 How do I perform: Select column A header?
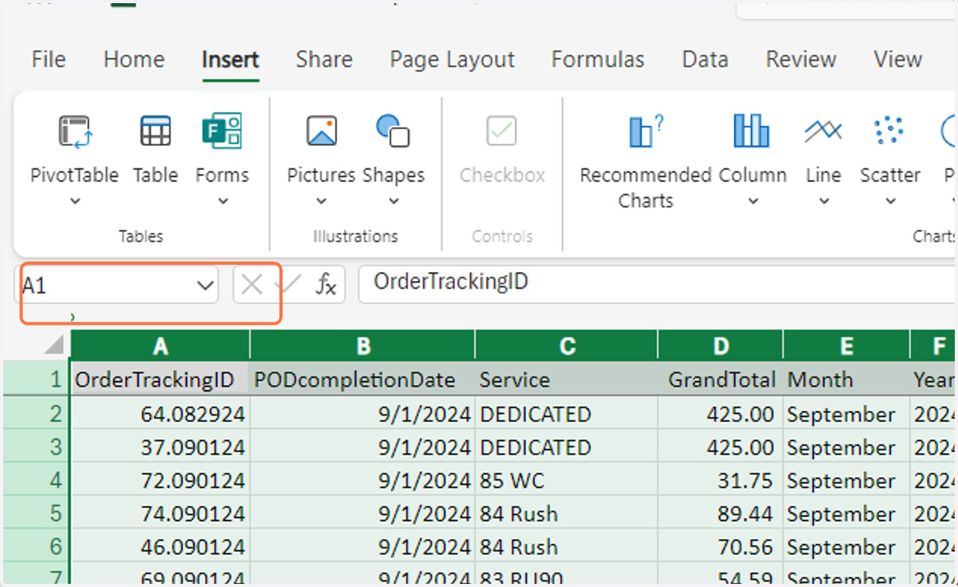pyautogui.click(x=160, y=345)
